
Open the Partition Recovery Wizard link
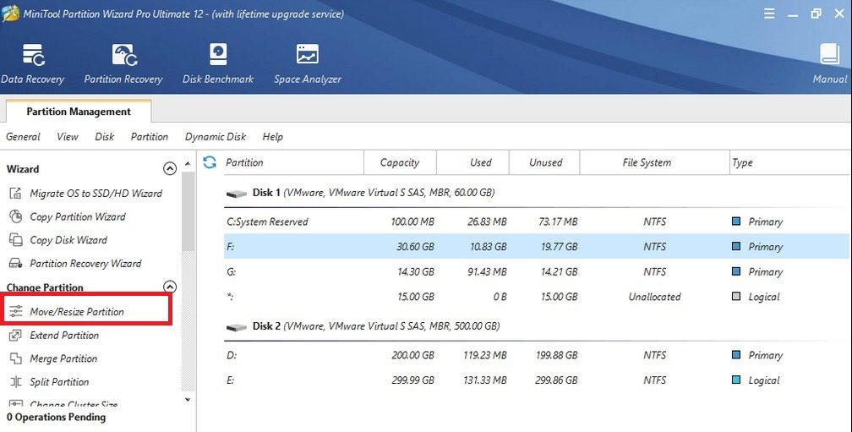(86, 263)
